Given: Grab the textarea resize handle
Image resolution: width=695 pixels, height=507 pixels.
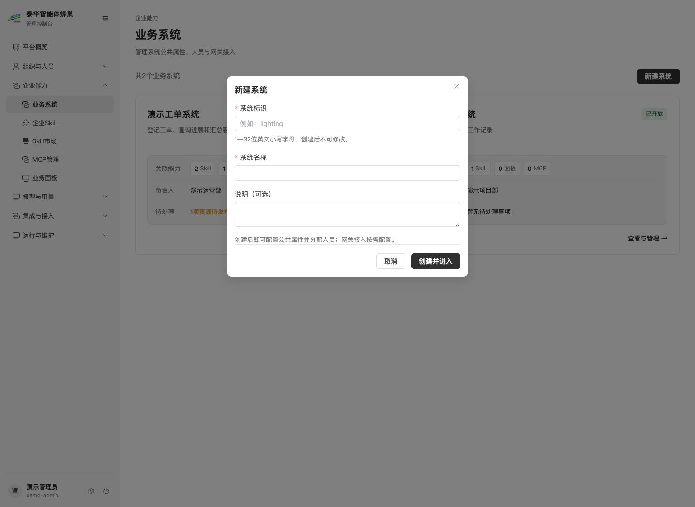Looking at the screenshot, I should click(458, 224).
